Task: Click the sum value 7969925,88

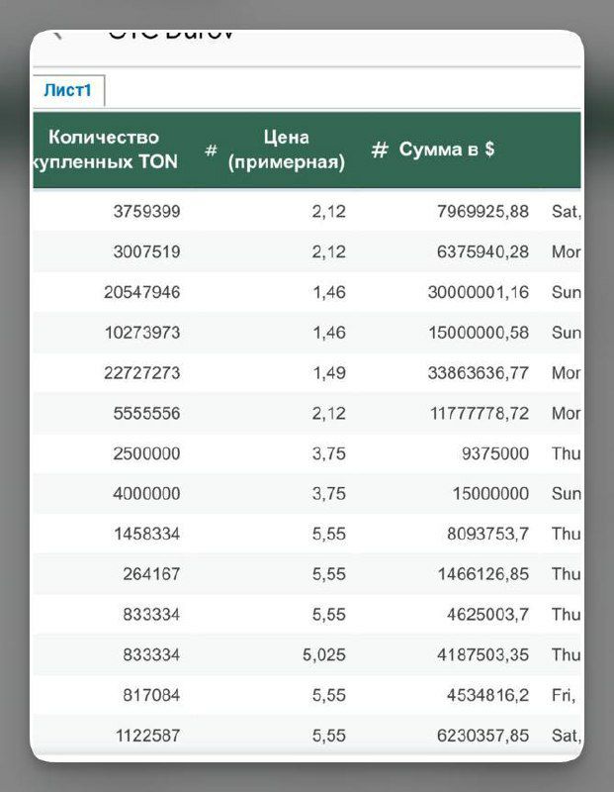Action: coord(482,211)
